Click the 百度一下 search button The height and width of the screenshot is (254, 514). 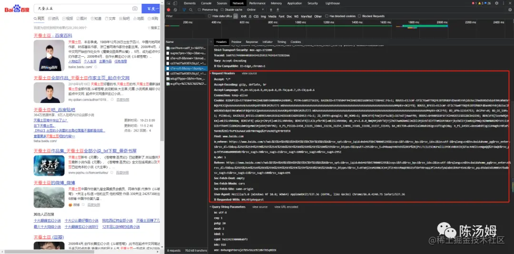click(151, 9)
